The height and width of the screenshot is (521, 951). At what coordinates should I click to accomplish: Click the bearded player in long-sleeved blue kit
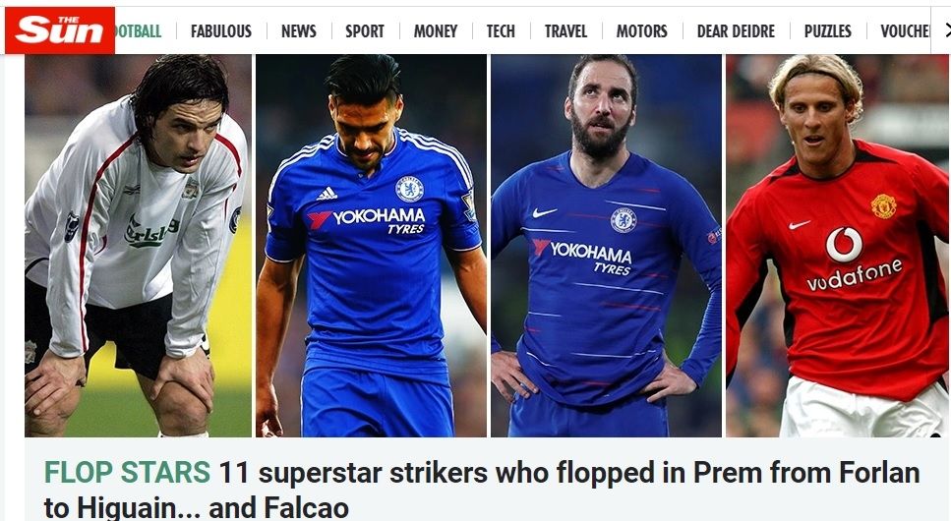coord(606,246)
